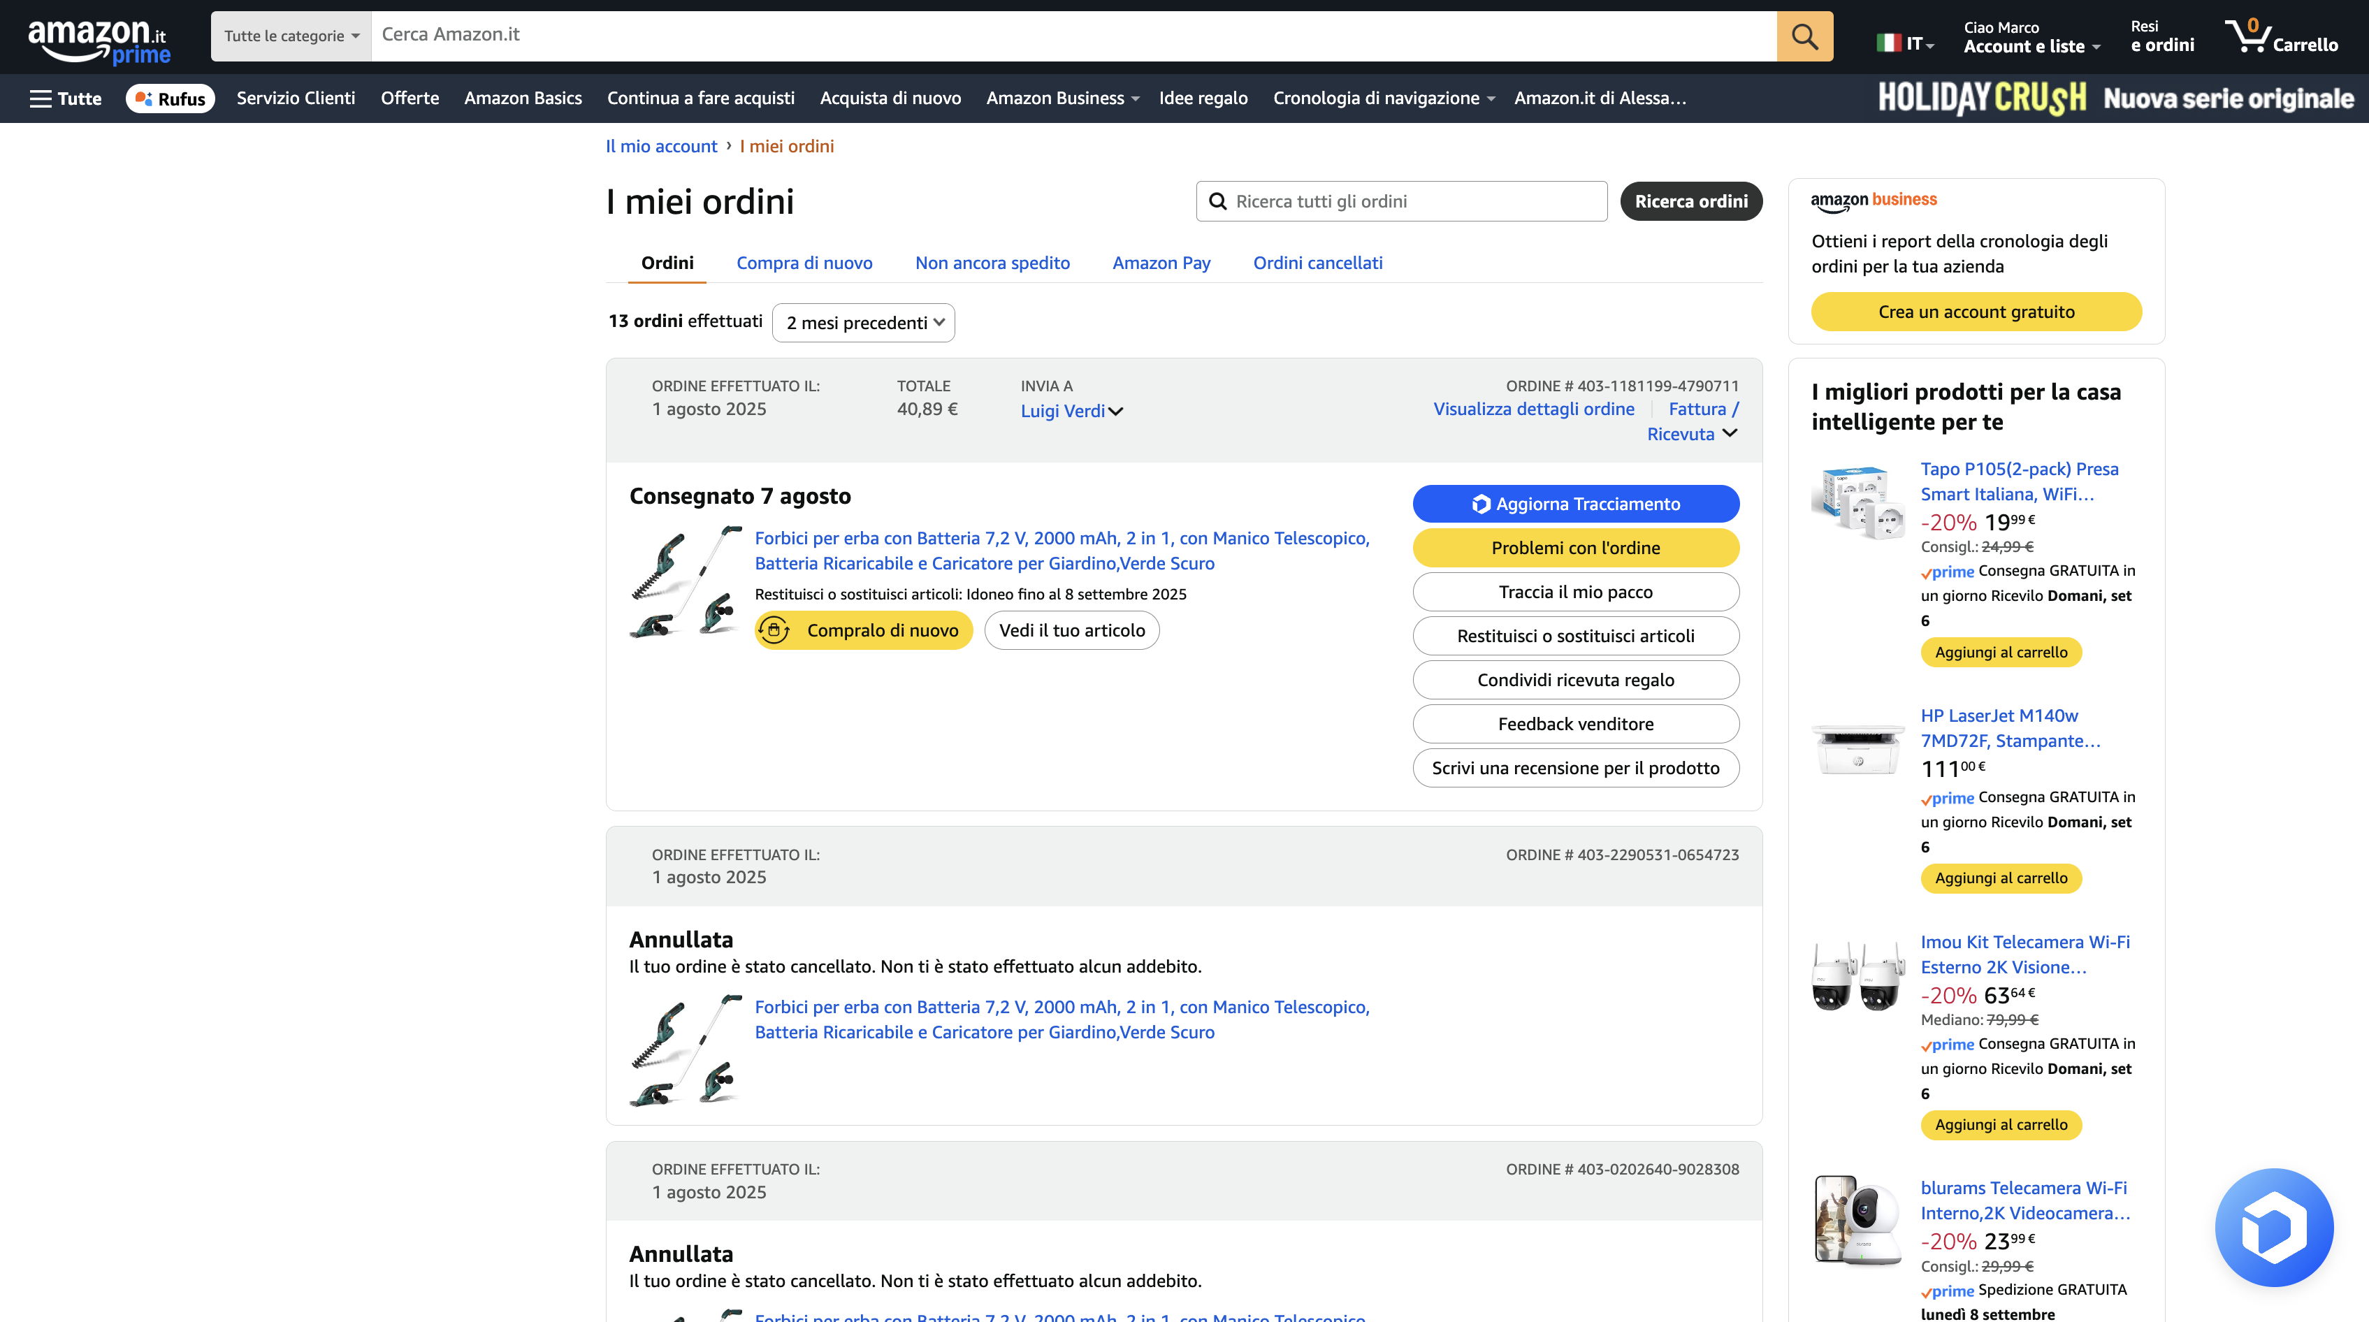
Task: Select the Ordini tab
Action: point(667,263)
